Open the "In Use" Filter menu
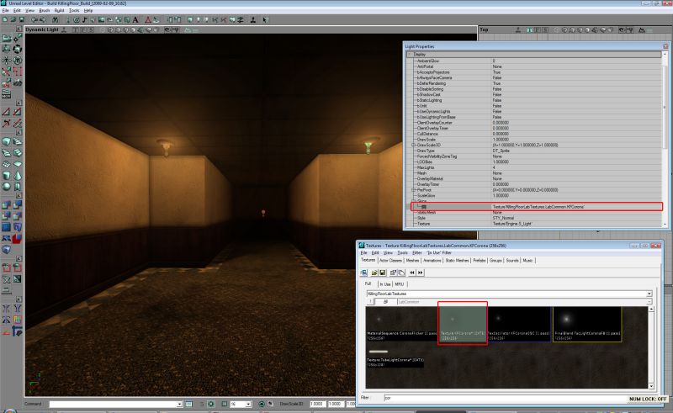 [x=439, y=253]
